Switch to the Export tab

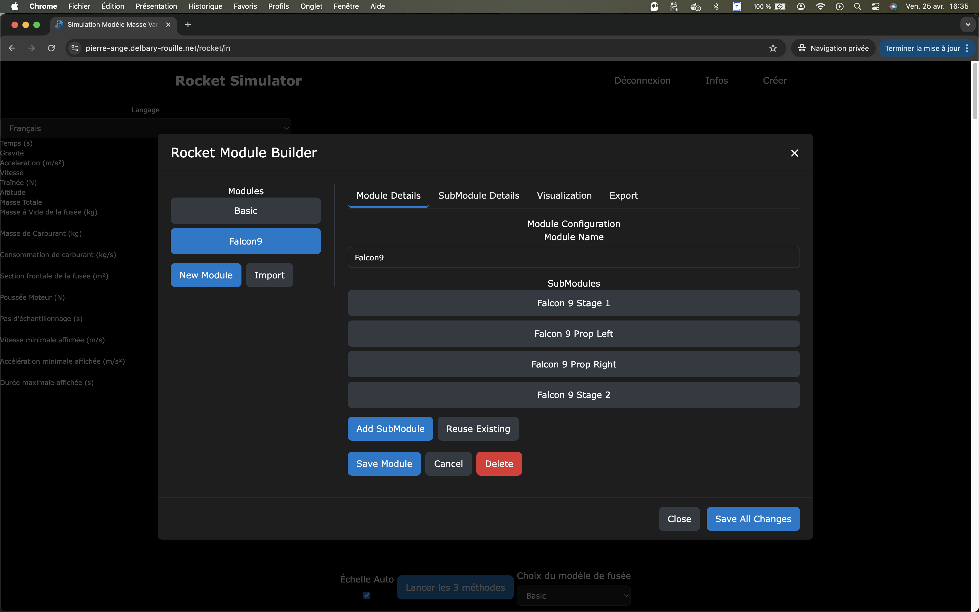click(623, 196)
